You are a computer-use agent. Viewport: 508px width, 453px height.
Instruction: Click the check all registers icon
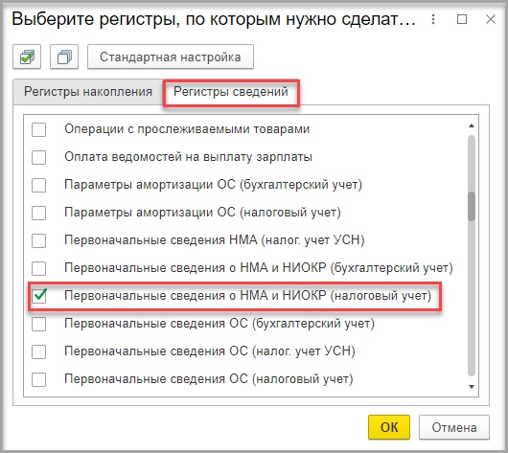(x=27, y=57)
